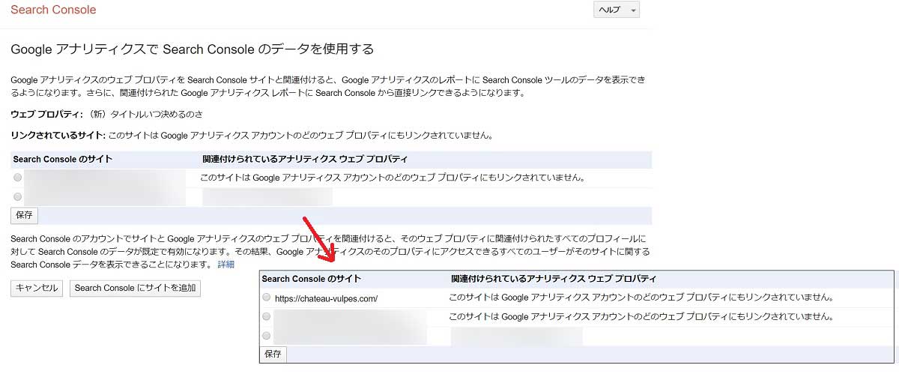Click the ウェブ プロパティ label
Viewport: 899px width, 377px height.
[46, 114]
